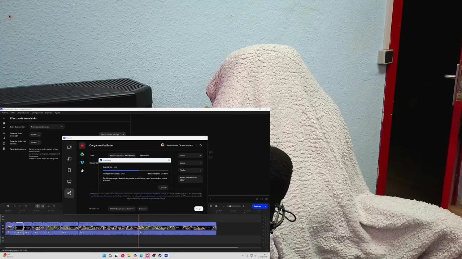Image resolution: width=462 pixels, height=259 pixels.
Task: Open the Reproducción menu
Action: (23, 113)
